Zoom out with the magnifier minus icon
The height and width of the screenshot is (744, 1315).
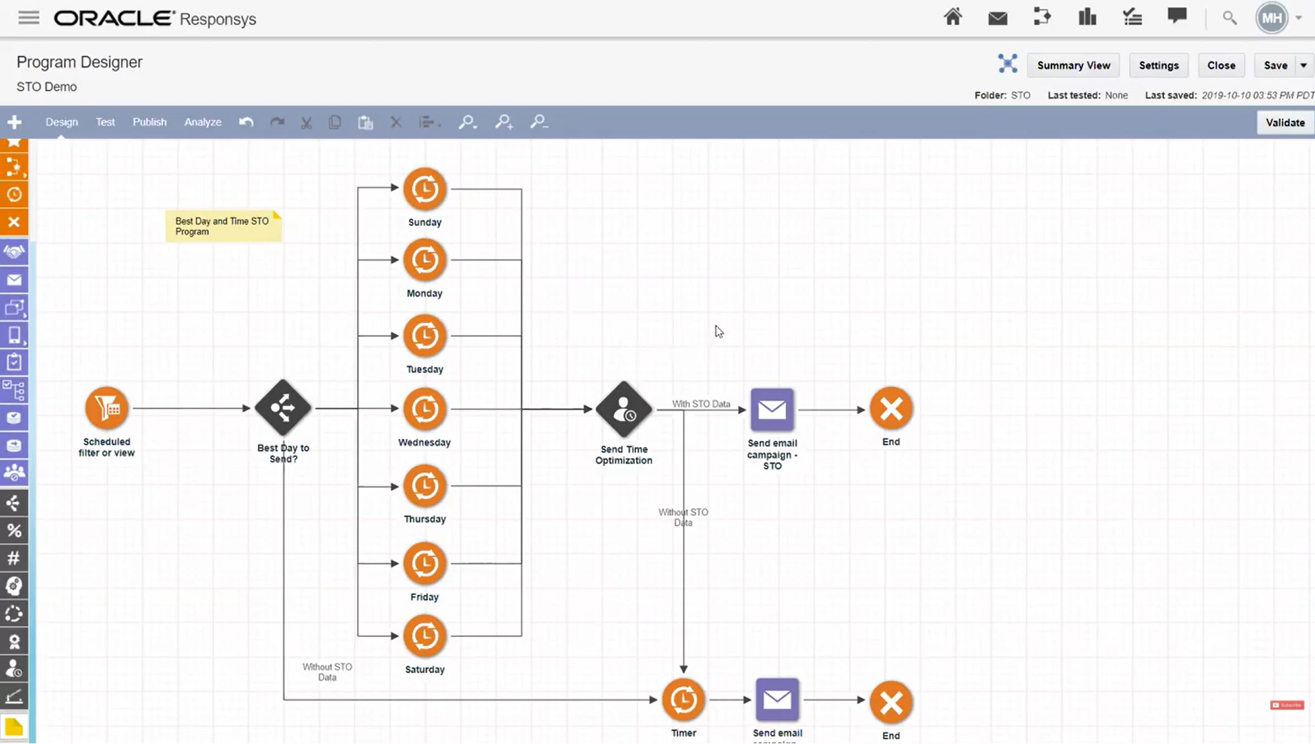click(x=539, y=122)
